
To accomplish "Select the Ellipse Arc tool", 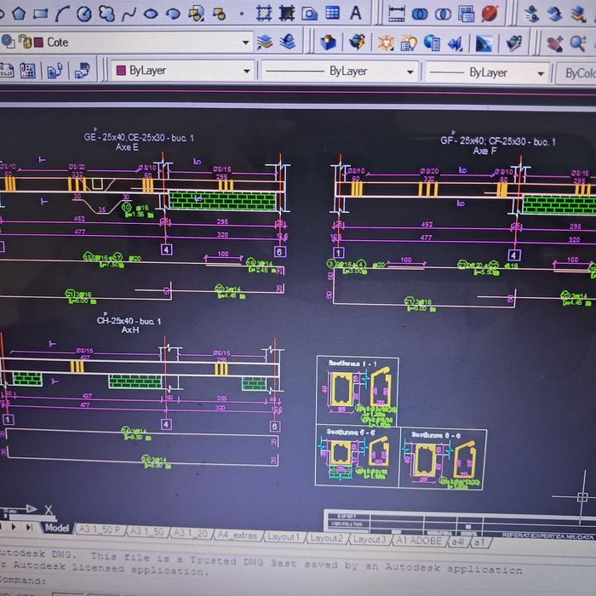I will tap(174, 14).
